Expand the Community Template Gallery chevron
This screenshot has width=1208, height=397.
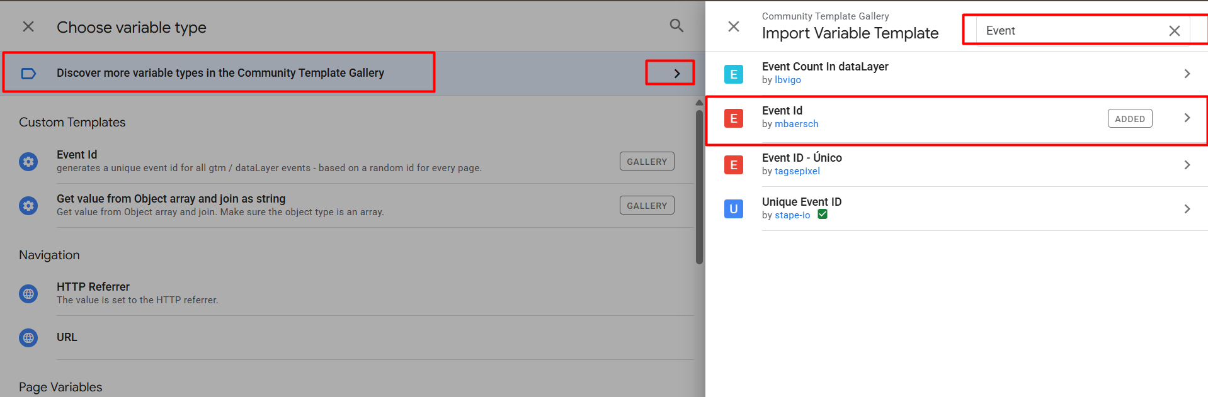pyautogui.click(x=676, y=74)
